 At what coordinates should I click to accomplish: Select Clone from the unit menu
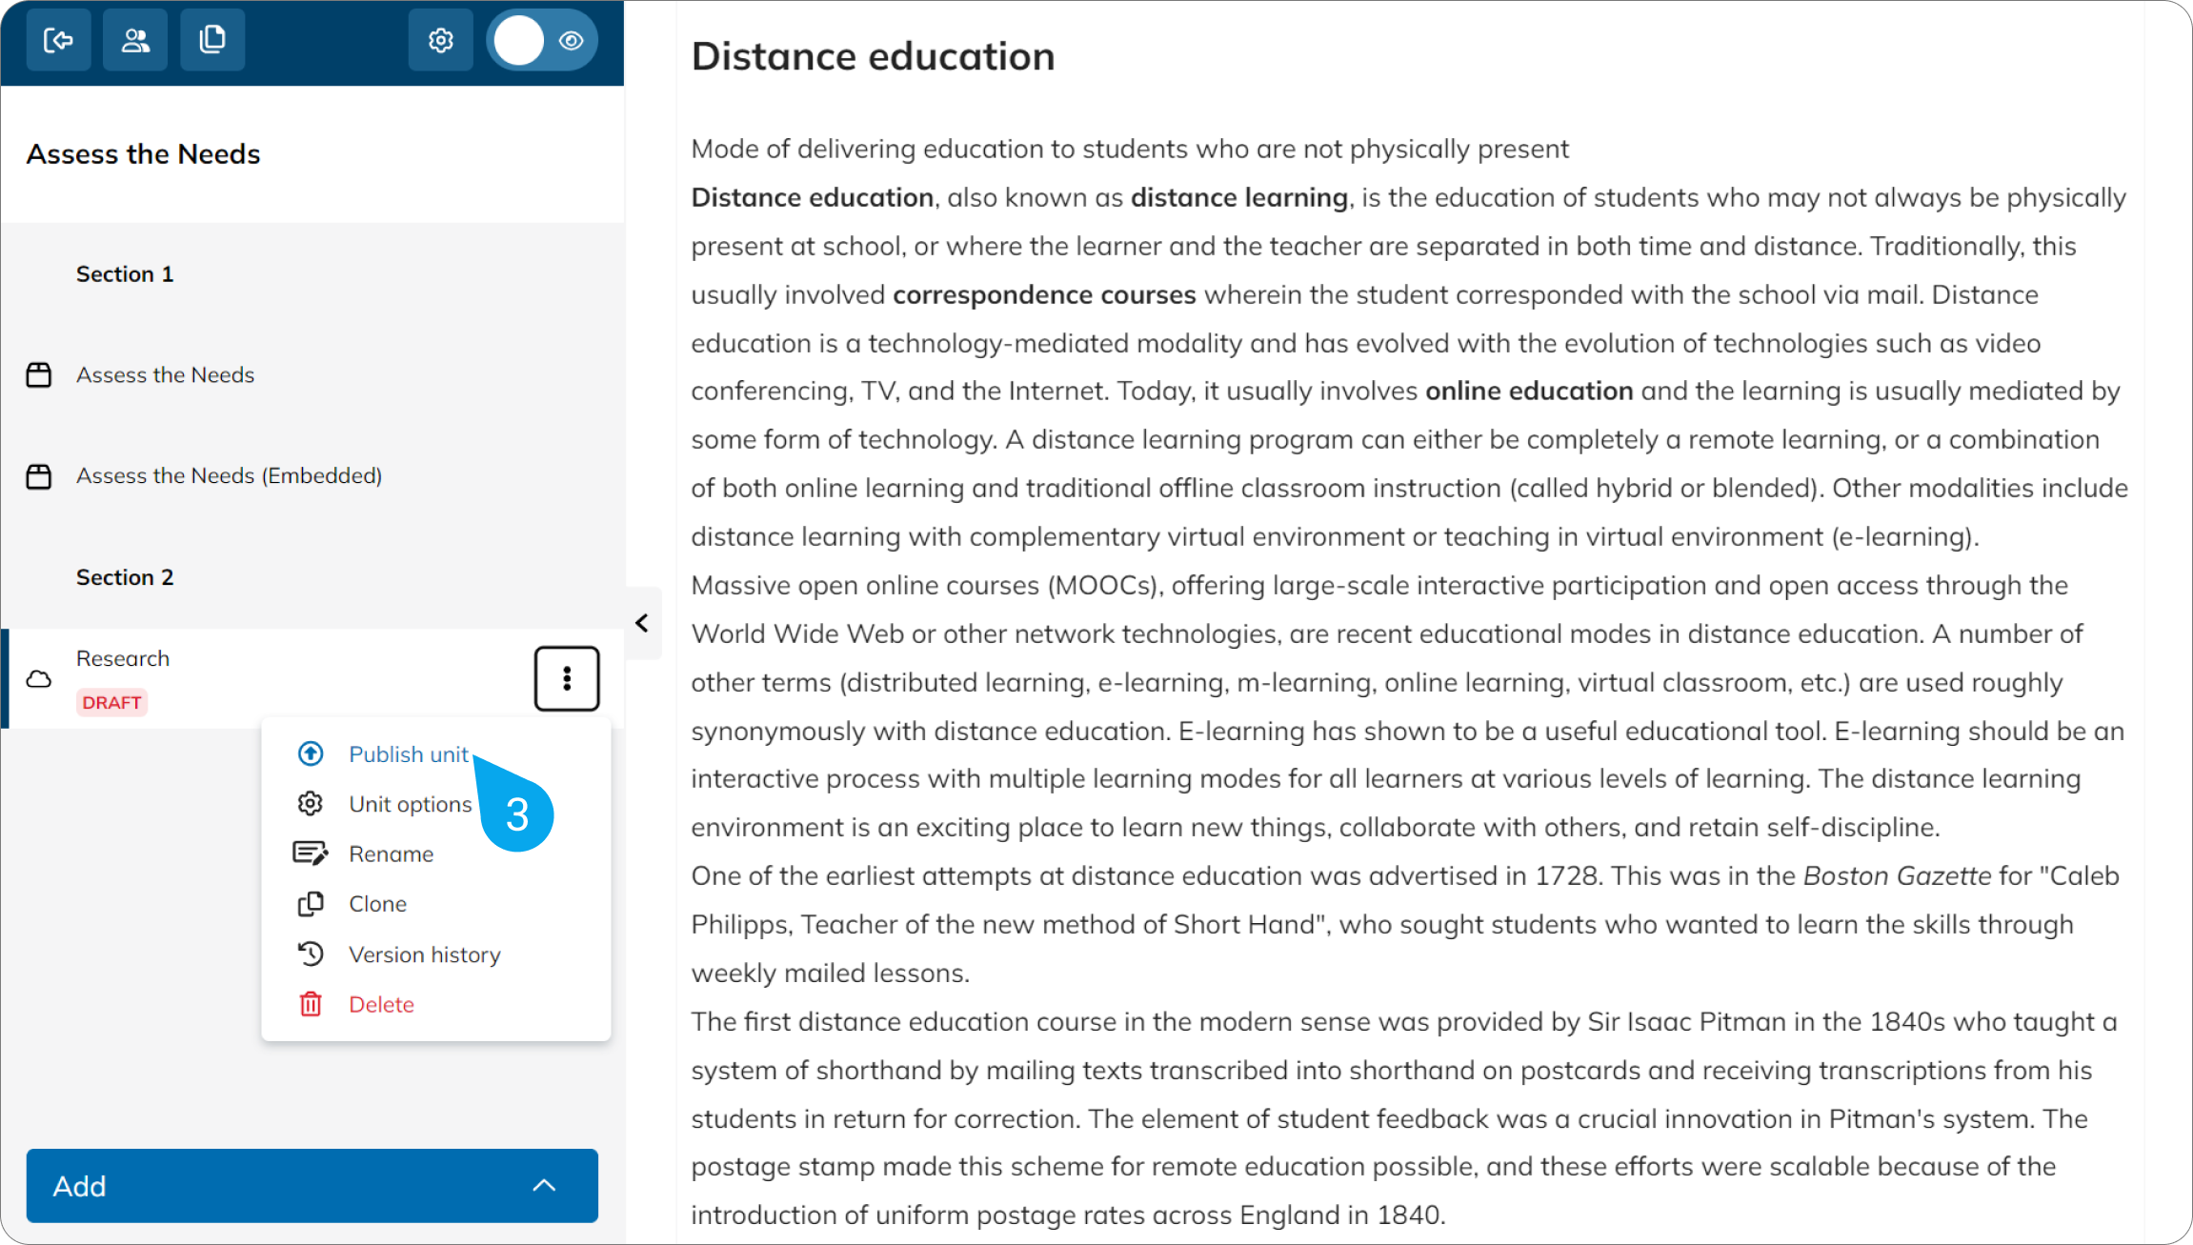pyautogui.click(x=377, y=904)
